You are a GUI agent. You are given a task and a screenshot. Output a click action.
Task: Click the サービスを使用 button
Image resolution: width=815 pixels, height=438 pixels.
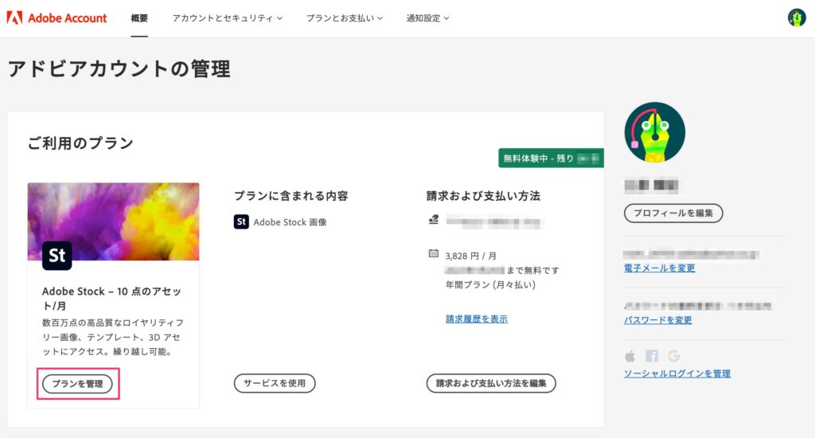coord(275,383)
